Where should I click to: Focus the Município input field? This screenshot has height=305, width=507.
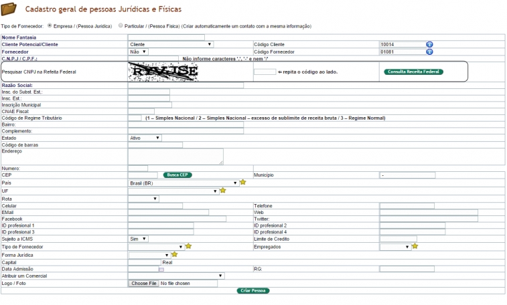point(407,175)
